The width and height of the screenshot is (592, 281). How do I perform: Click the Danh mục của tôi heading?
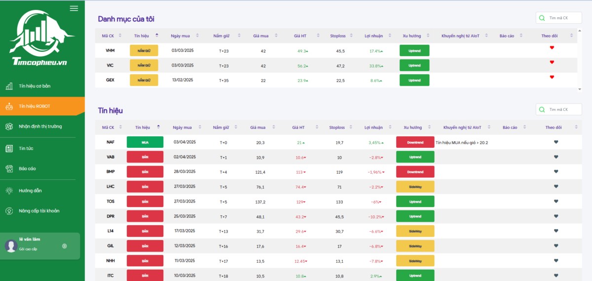pos(126,19)
